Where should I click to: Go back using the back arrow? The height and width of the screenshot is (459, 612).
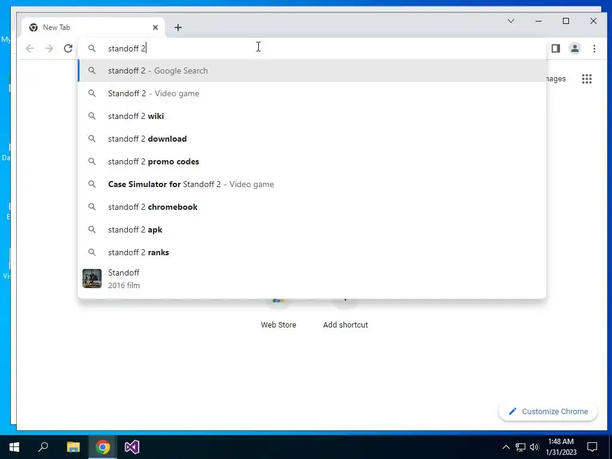point(30,48)
